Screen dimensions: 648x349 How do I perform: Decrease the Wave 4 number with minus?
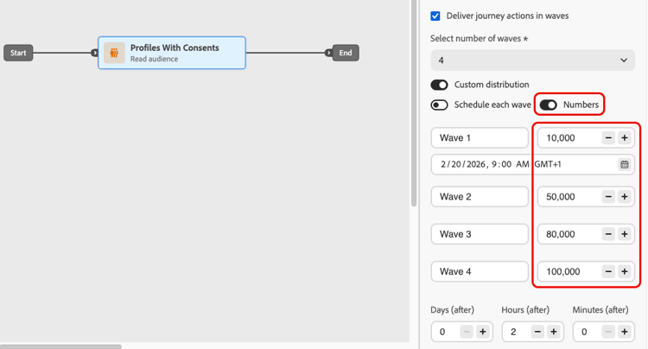point(608,271)
